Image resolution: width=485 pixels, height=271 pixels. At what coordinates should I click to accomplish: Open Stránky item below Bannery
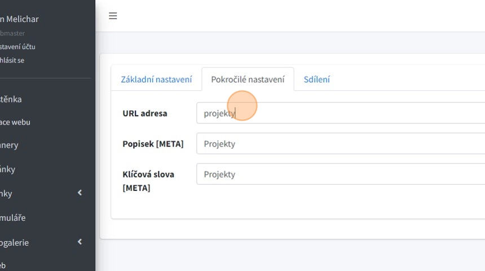tap(8, 169)
